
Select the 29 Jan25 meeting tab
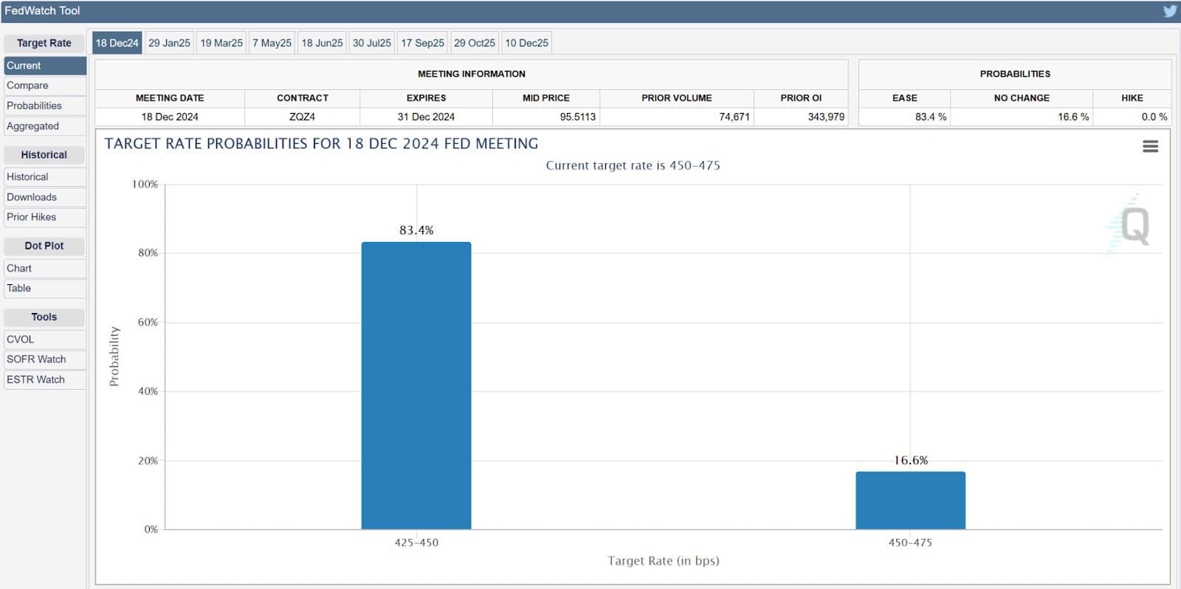[169, 43]
